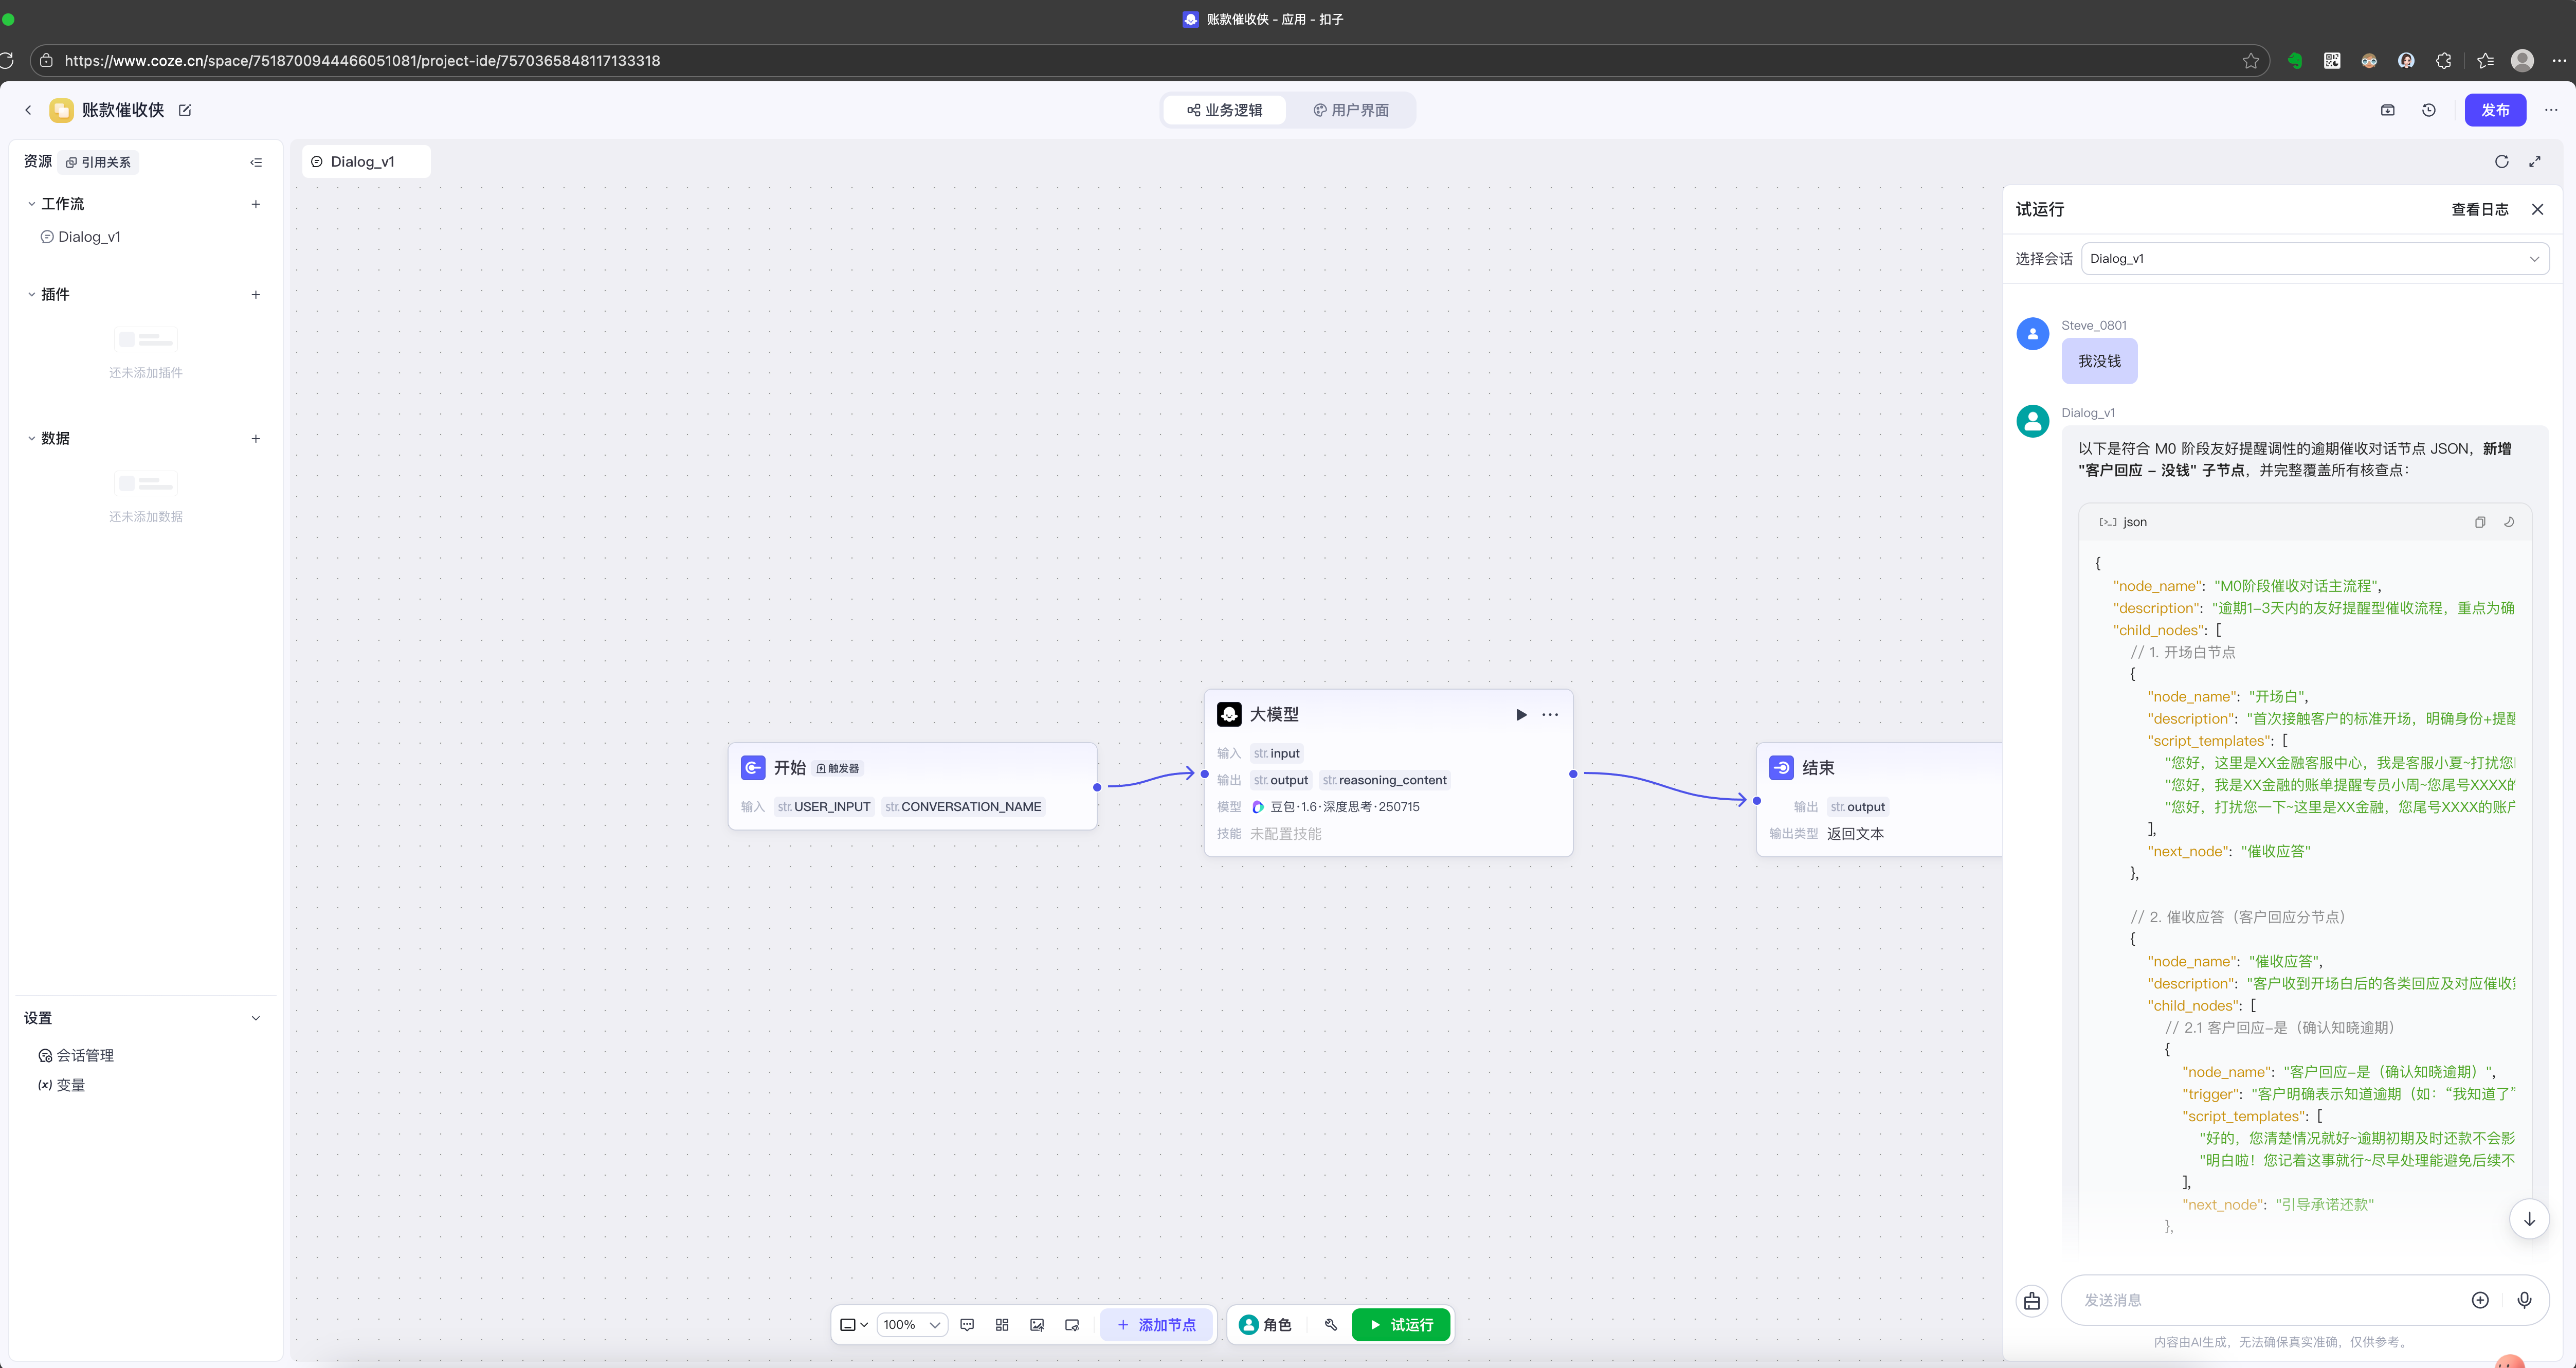The width and height of the screenshot is (2576, 1368).
Task: Open the 选择会话 Dialog_v1 dropdown
Action: 2314,259
